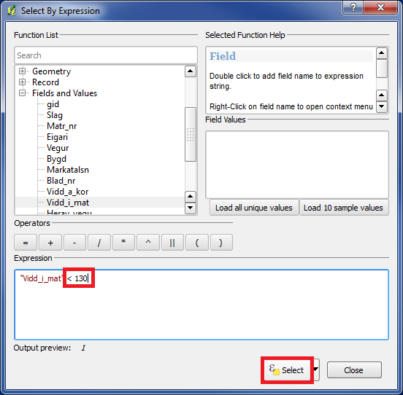Click the plus operator button

(x=50, y=242)
